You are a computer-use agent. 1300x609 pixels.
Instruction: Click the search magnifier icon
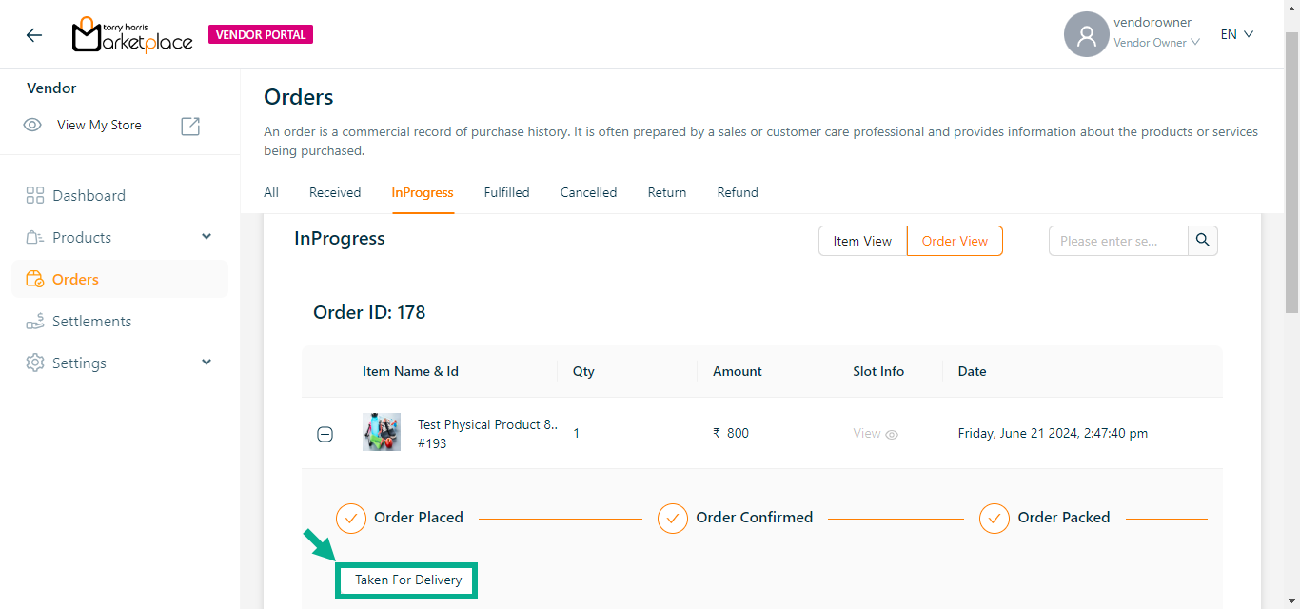click(x=1203, y=241)
